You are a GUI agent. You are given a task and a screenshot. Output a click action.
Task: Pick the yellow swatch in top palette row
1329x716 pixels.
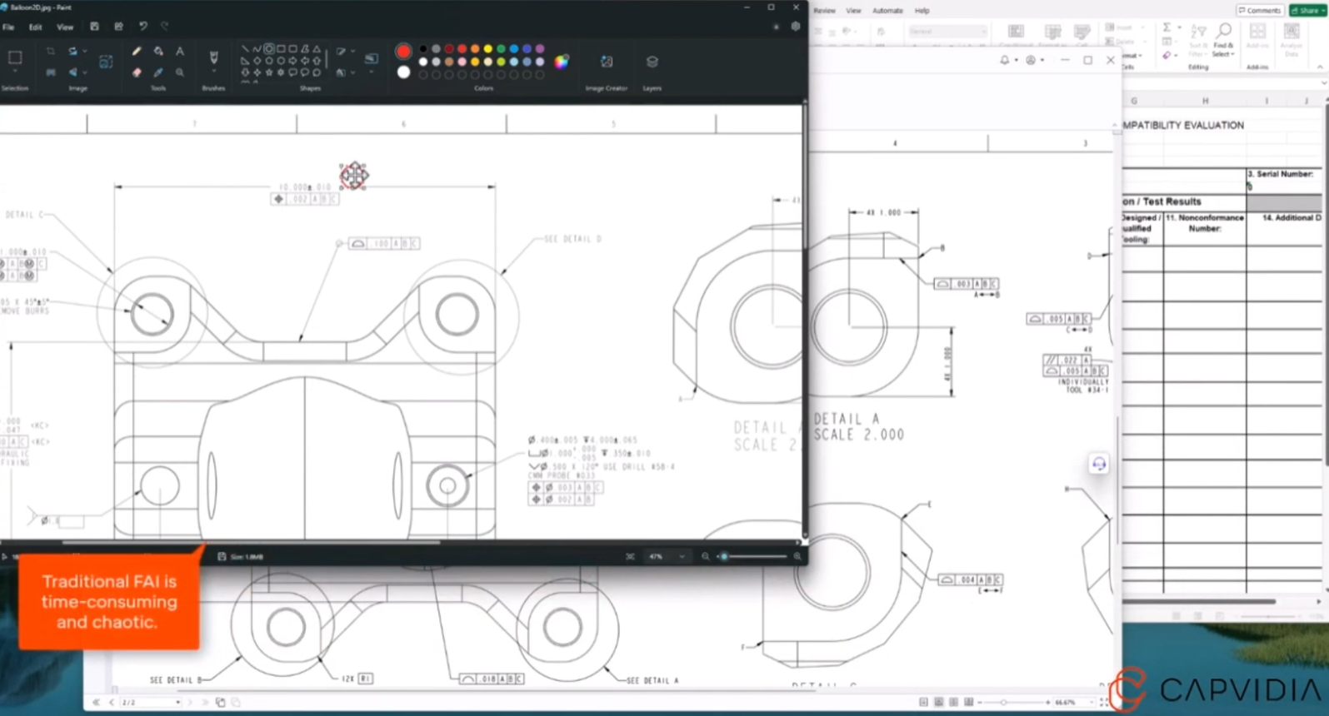[x=488, y=49]
